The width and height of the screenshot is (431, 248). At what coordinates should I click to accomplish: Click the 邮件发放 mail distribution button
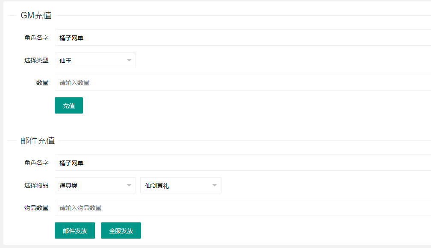tap(74, 230)
